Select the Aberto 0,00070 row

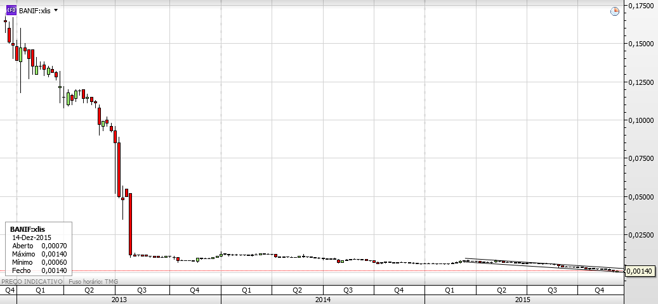click(39, 246)
